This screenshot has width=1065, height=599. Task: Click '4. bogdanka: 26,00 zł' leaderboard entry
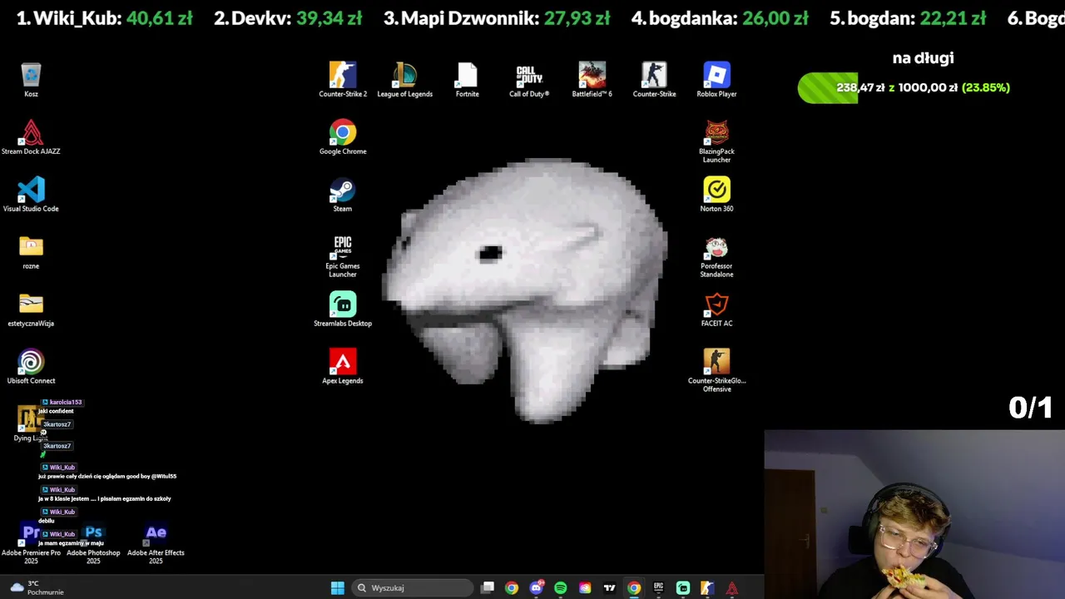coord(720,18)
